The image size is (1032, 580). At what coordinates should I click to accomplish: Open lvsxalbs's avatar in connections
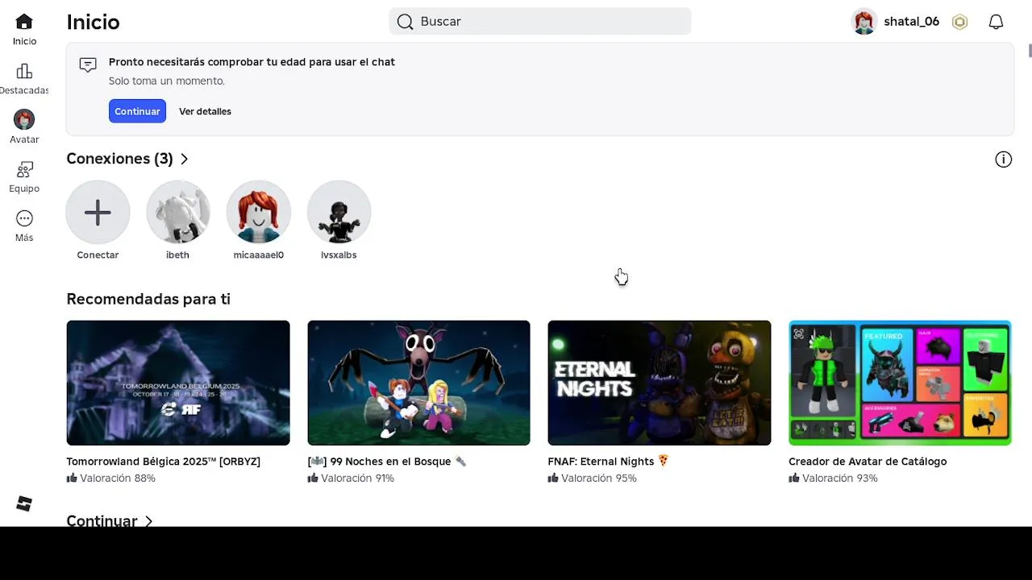coord(339,213)
